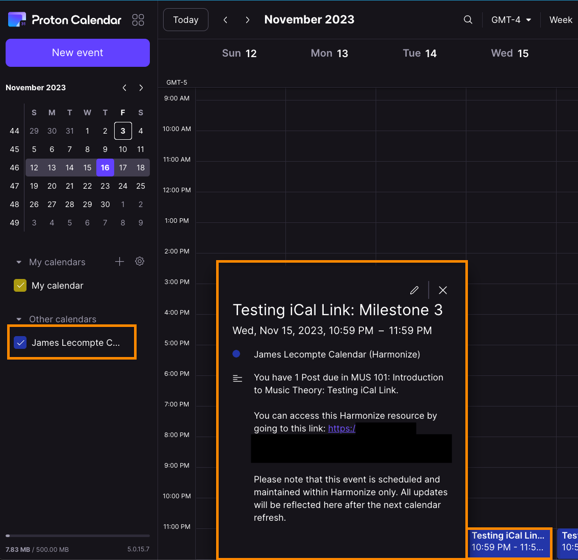
Task: Click the storage usage progress bar
Action: pyautogui.click(x=78, y=536)
